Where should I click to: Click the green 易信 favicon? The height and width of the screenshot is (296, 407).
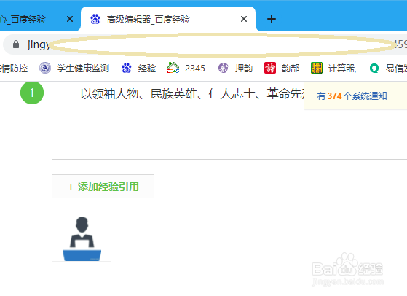pos(374,69)
